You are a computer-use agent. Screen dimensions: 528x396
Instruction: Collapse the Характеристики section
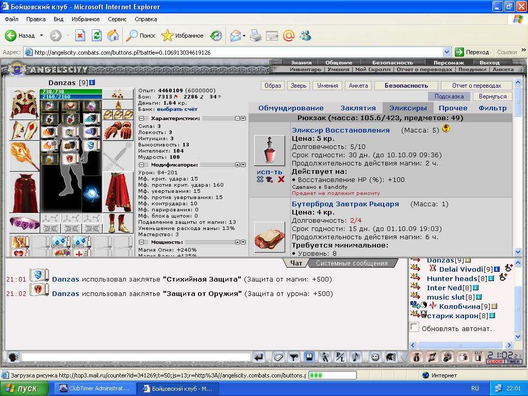click(x=141, y=119)
